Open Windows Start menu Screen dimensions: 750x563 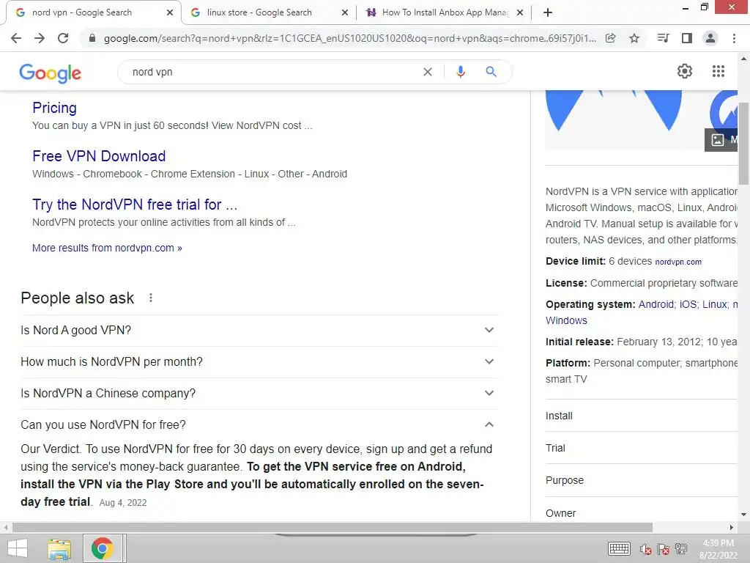[x=18, y=548]
